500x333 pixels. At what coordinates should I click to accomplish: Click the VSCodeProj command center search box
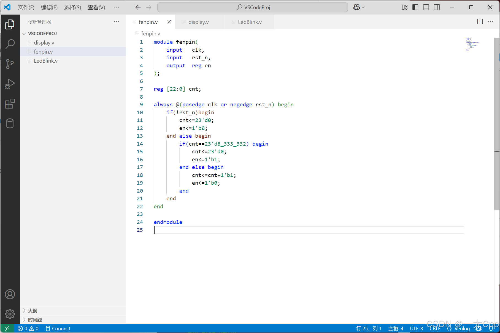coord(253,7)
